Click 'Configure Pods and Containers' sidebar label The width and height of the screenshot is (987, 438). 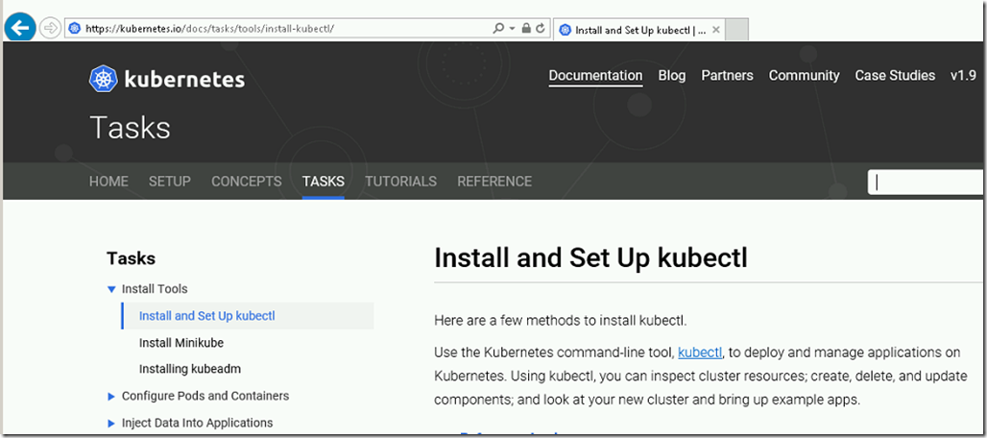click(x=205, y=396)
